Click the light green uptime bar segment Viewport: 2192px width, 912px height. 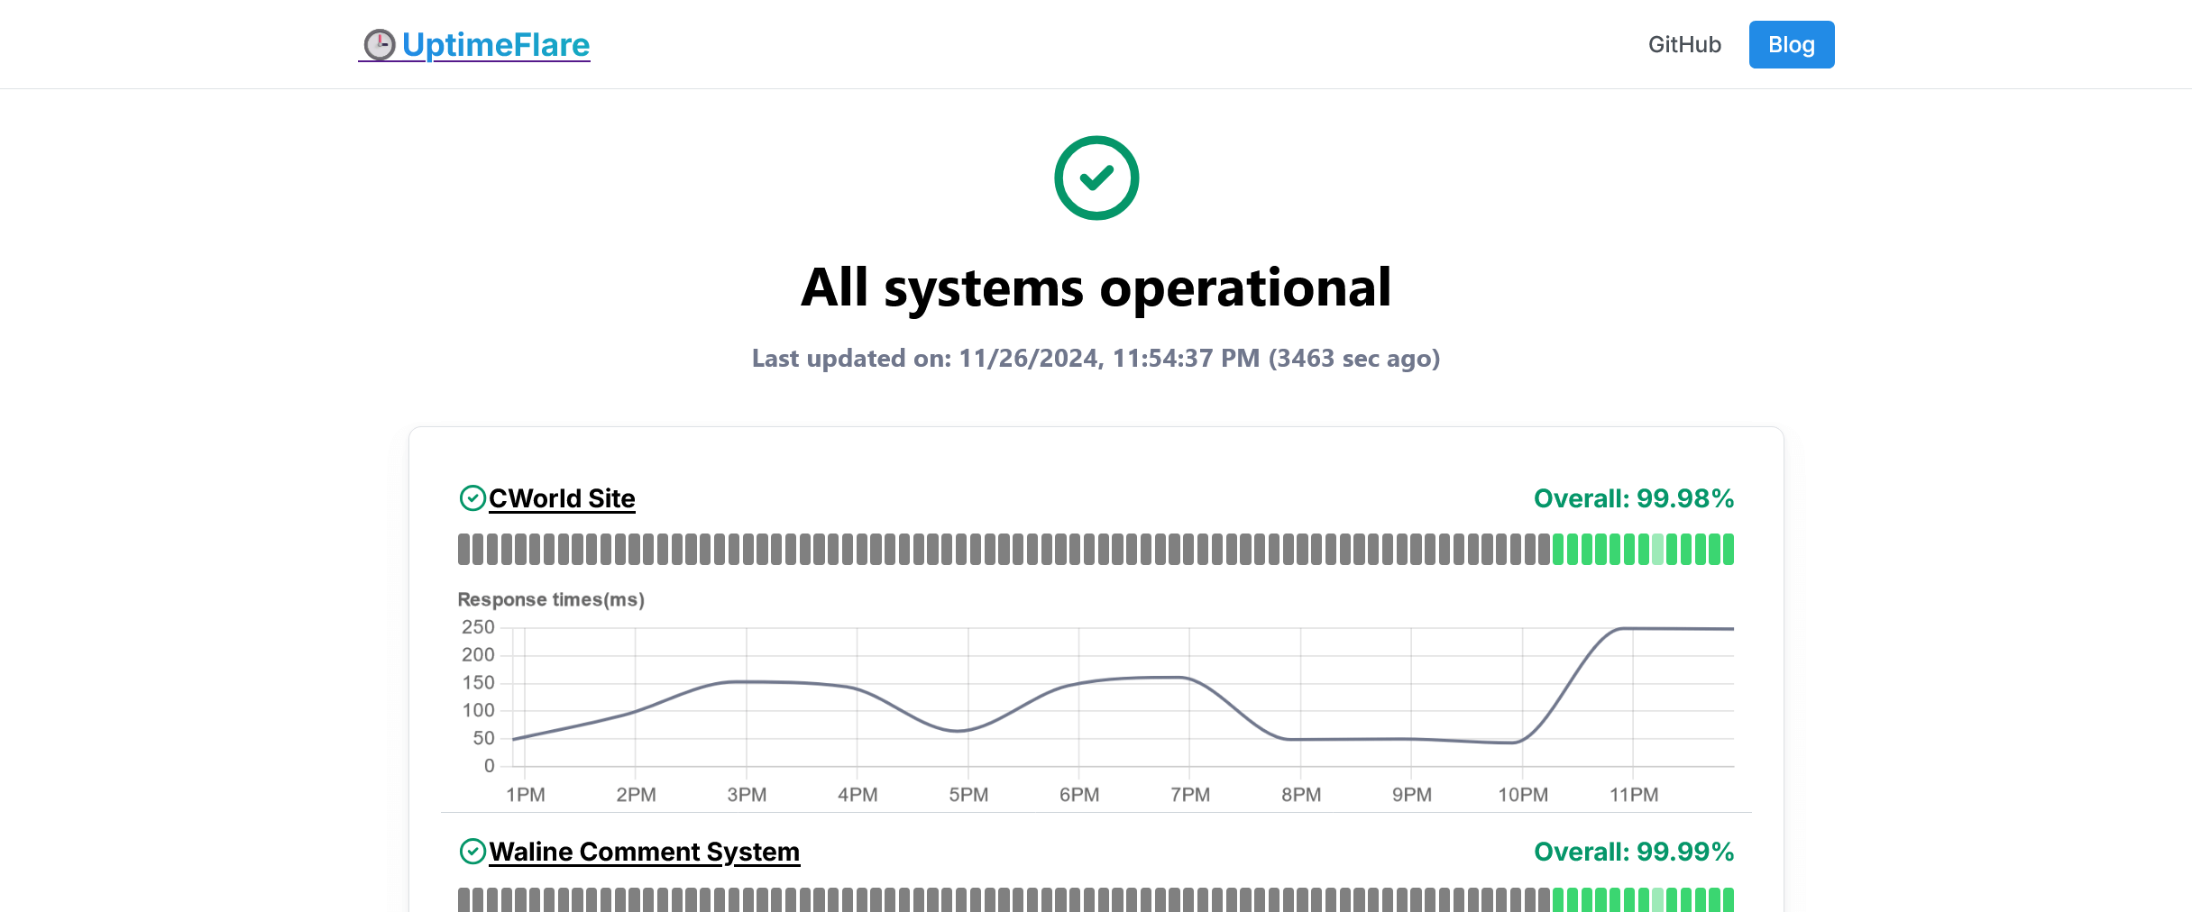pos(1659,548)
